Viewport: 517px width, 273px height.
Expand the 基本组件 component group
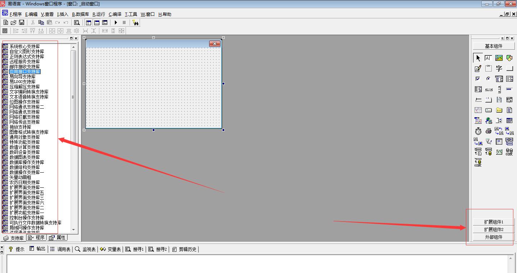[x=494, y=46]
